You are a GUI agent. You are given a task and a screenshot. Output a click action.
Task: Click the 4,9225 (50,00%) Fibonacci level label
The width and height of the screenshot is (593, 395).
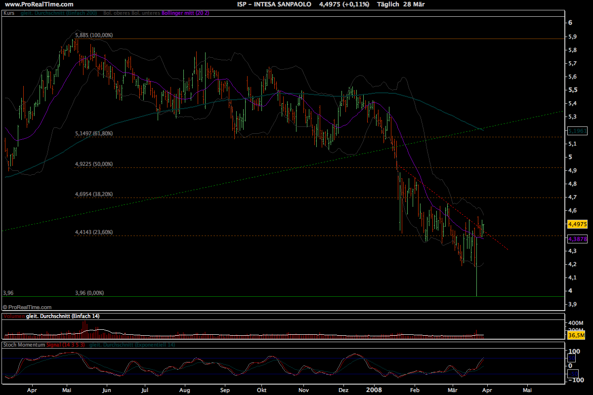pyautogui.click(x=94, y=164)
